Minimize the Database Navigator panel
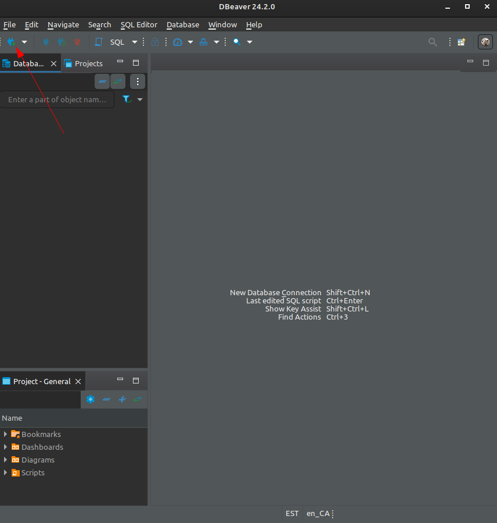The height and width of the screenshot is (523, 497). coord(120,62)
